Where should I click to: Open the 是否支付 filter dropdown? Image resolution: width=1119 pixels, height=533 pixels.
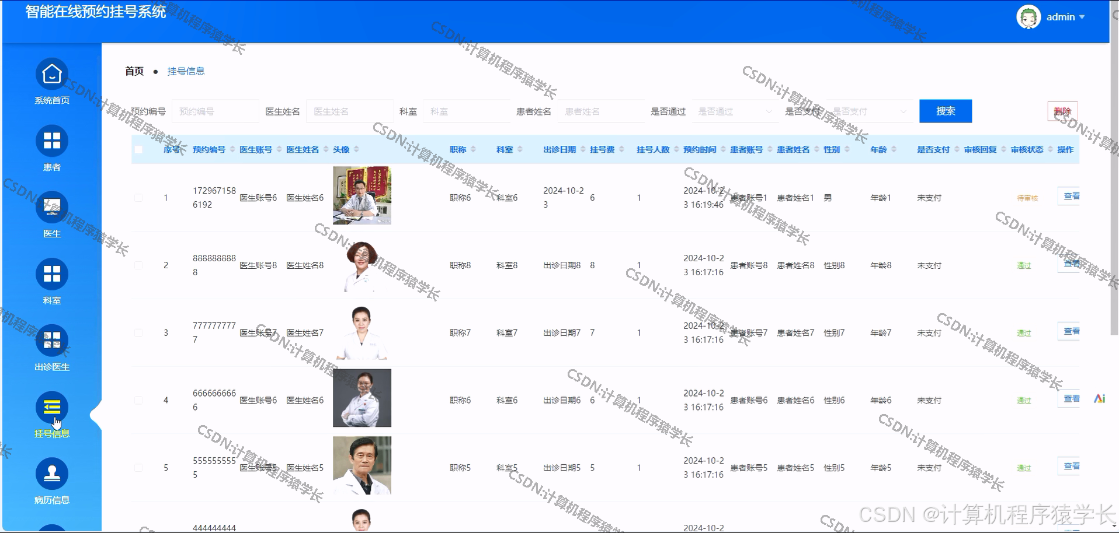point(870,111)
